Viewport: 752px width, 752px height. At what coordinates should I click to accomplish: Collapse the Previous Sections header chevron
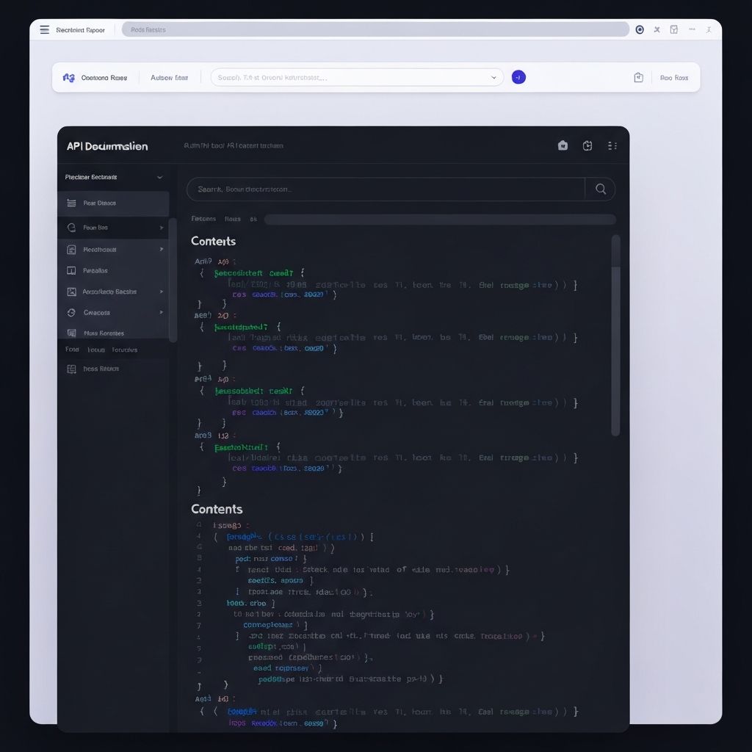(160, 177)
